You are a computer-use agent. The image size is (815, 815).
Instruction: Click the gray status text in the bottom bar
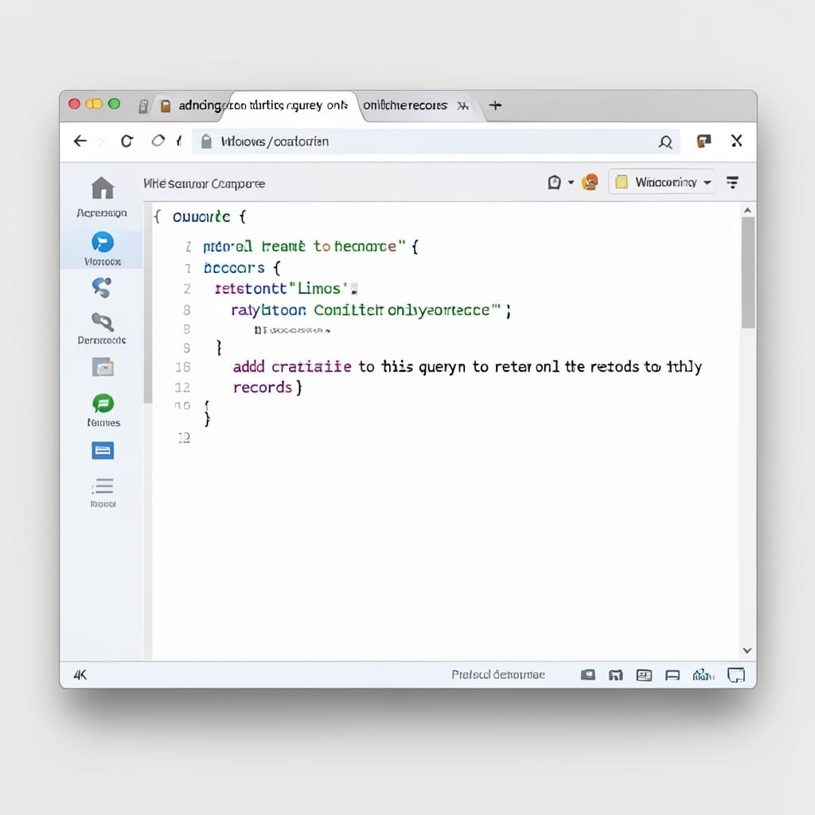(x=498, y=675)
